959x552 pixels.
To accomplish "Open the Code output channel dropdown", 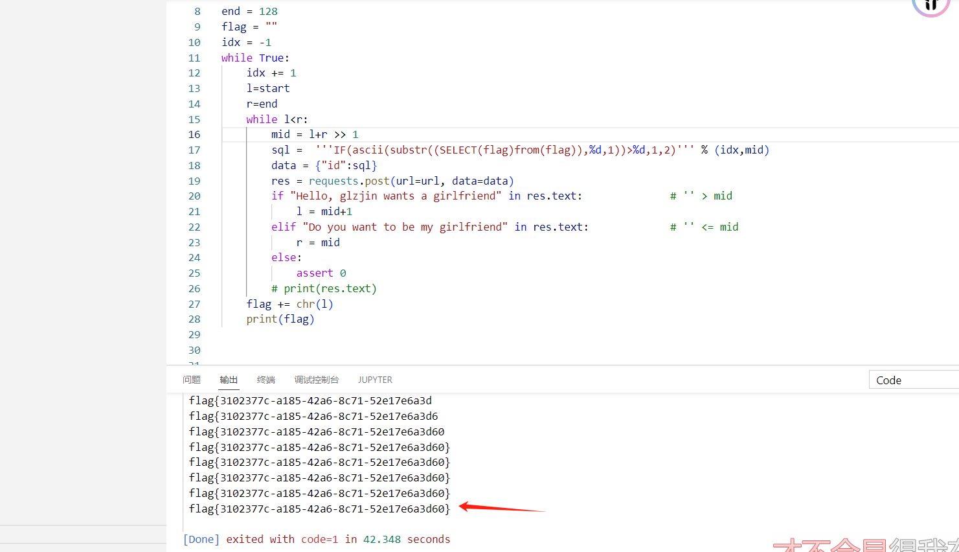I will pos(914,380).
